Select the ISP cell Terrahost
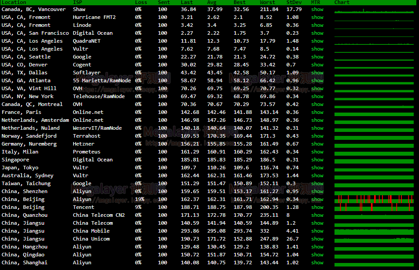This screenshot has width=419, height=270. tap(87, 136)
